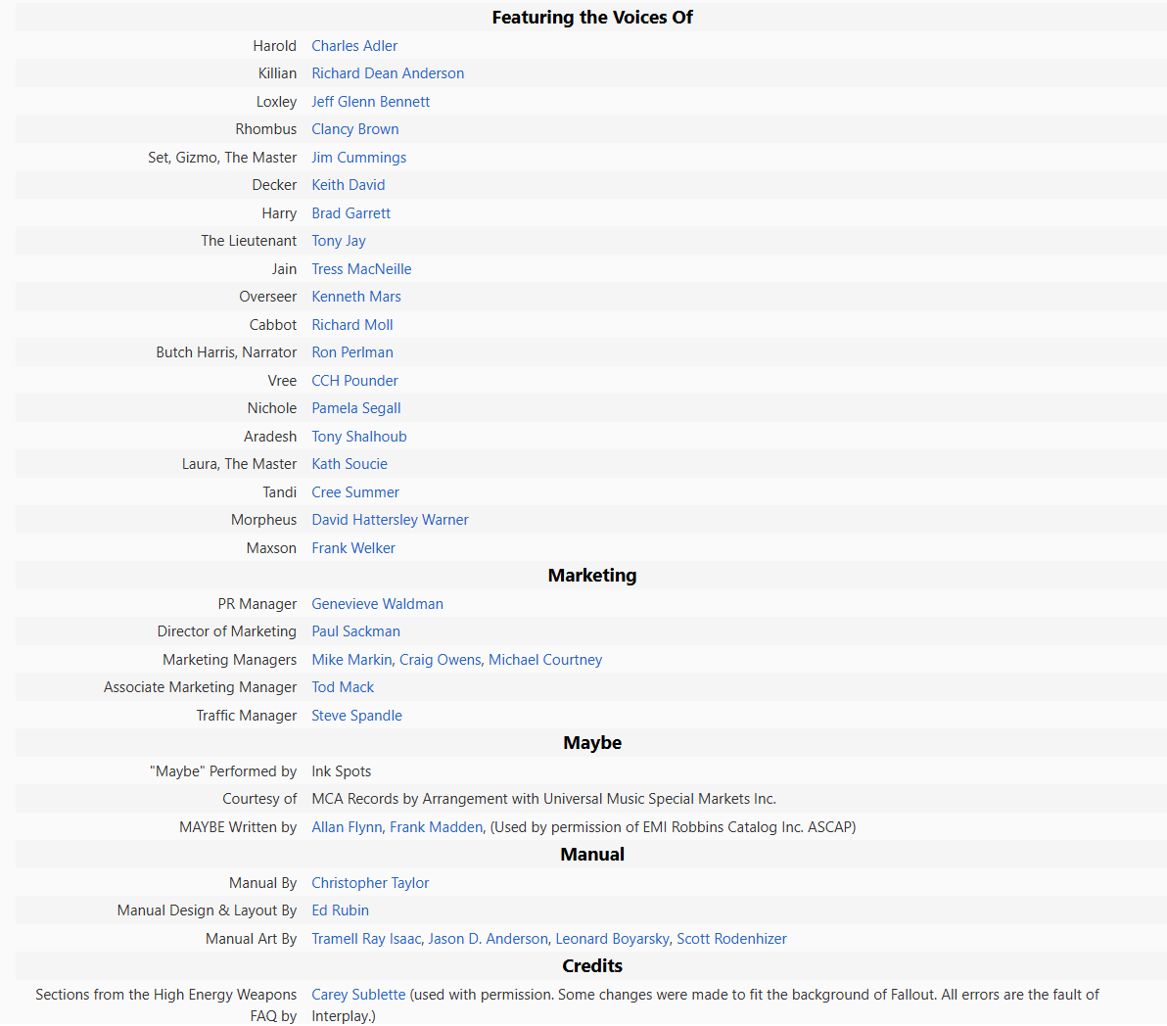Click the Marketing section heading
Screen dimensions: 1167x1026
(592, 576)
